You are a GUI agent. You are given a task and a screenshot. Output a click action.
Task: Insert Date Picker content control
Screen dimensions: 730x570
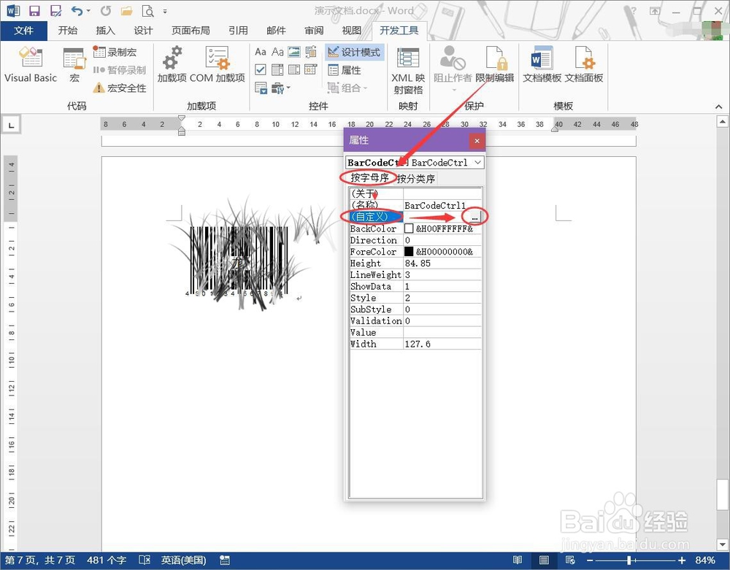(x=311, y=70)
